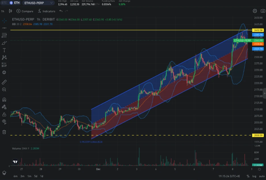Select the 5d date range
The width and height of the screenshot is (266, 180).
pos(36,176)
